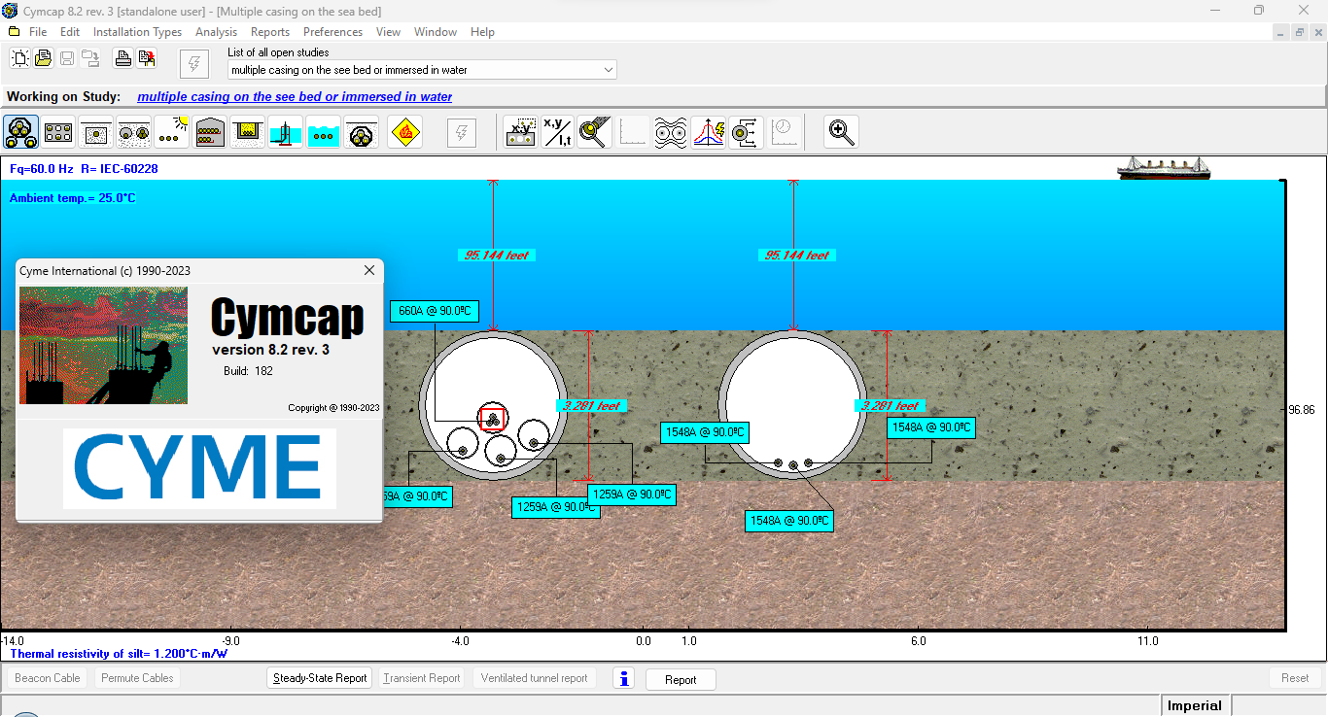Open the Window menu
The image size is (1328, 717).
(436, 32)
